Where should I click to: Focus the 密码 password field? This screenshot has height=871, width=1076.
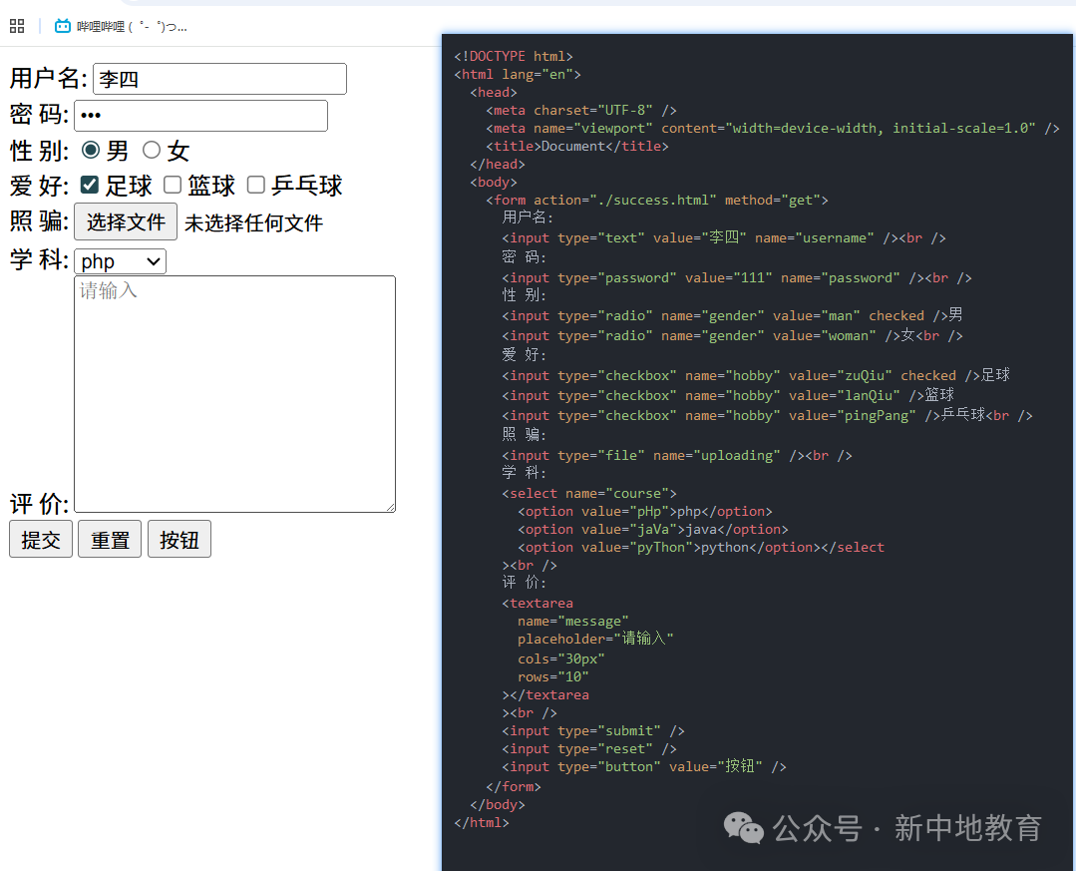[200, 116]
